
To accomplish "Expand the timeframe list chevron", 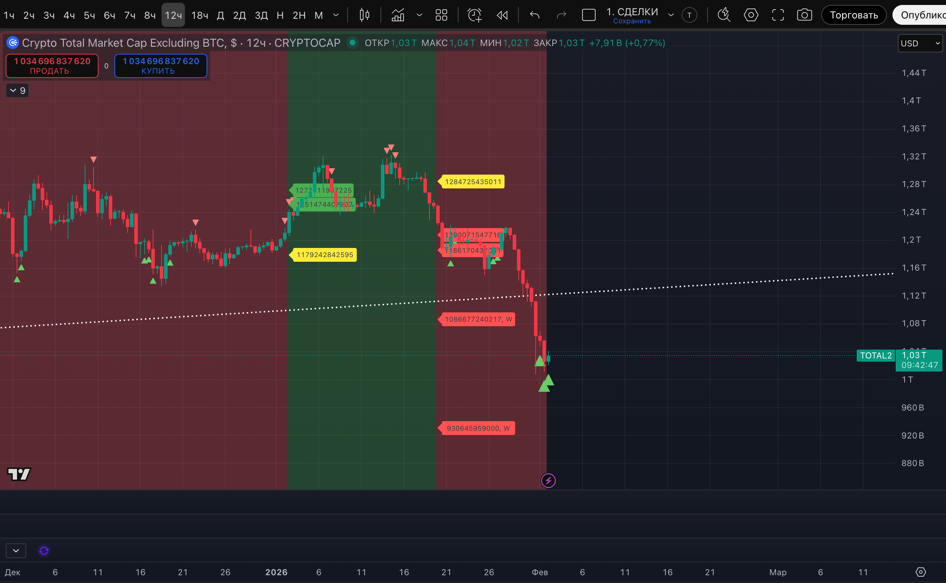I will coord(336,15).
